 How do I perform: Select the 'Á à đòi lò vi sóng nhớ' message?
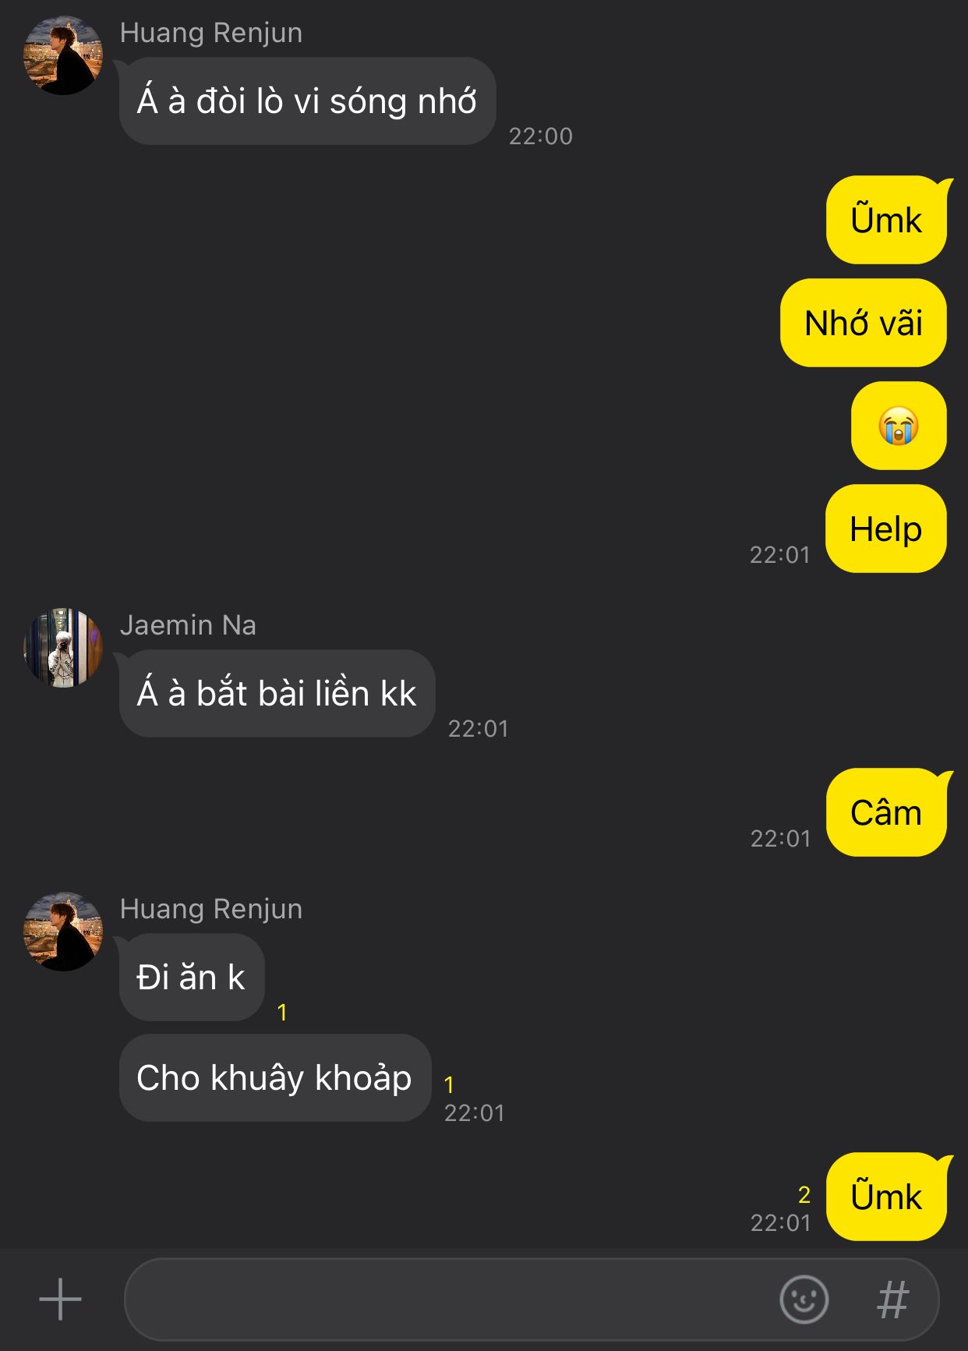[x=307, y=101]
